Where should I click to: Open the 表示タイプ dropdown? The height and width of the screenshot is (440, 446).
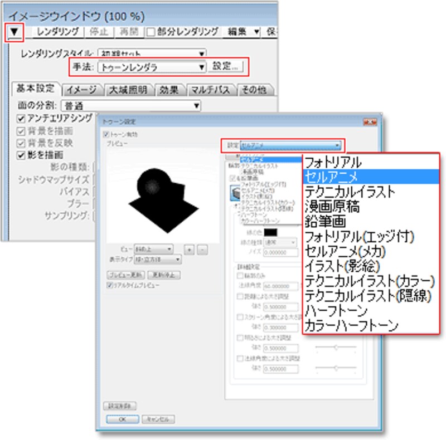157,260
